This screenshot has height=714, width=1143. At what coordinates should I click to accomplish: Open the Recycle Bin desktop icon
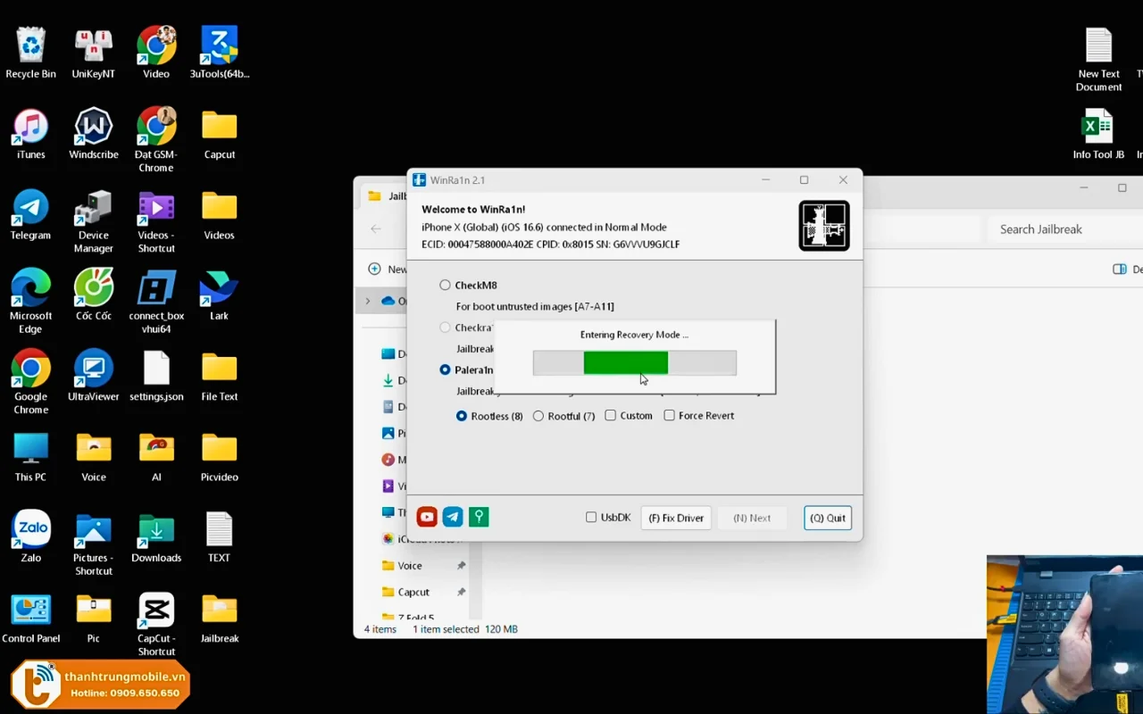(30, 52)
